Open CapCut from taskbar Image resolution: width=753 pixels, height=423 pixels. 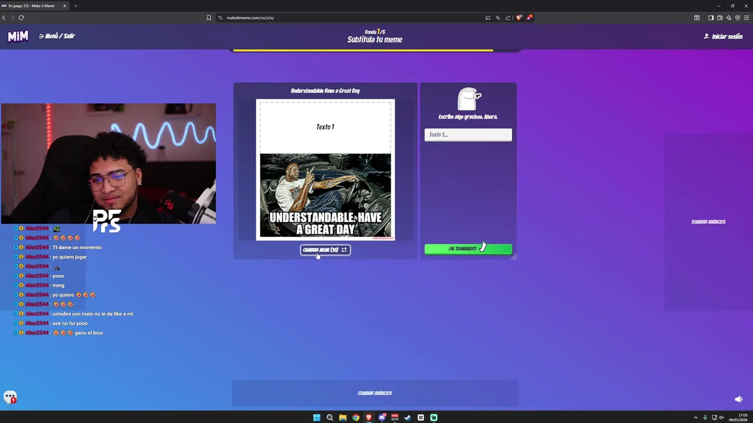pyautogui.click(x=421, y=418)
